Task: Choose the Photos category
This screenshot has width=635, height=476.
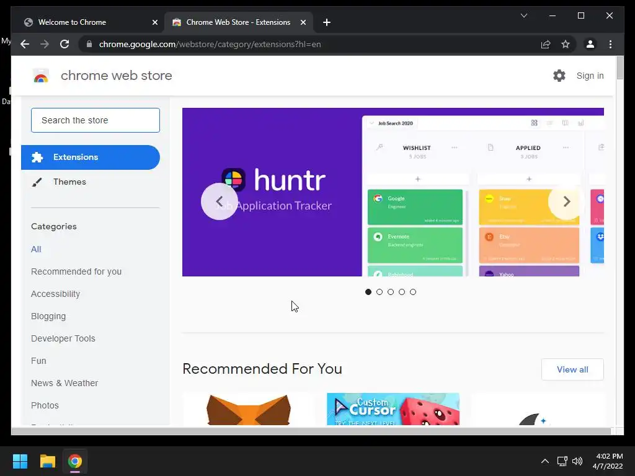Action: coord(45,405)
